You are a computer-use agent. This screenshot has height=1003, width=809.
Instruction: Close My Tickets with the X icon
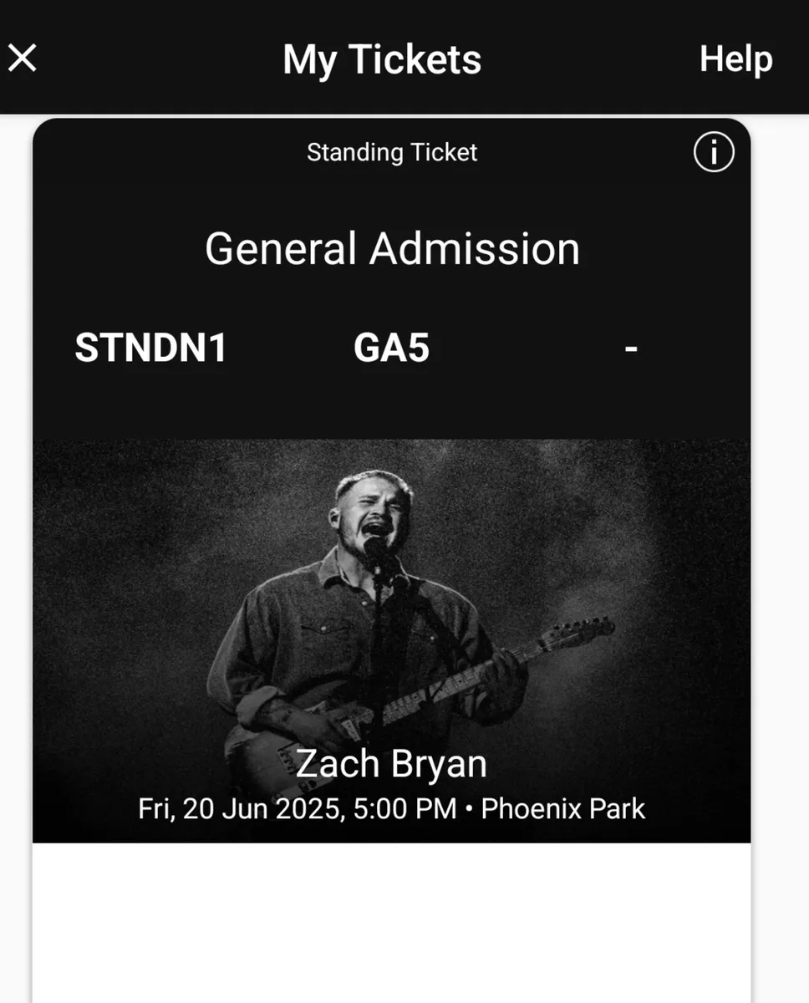(x=23, y=59)
